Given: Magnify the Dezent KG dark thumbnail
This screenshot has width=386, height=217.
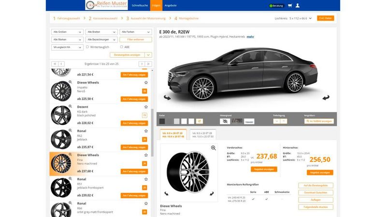Looking at the screenshot, I should (x=70, y=106).
